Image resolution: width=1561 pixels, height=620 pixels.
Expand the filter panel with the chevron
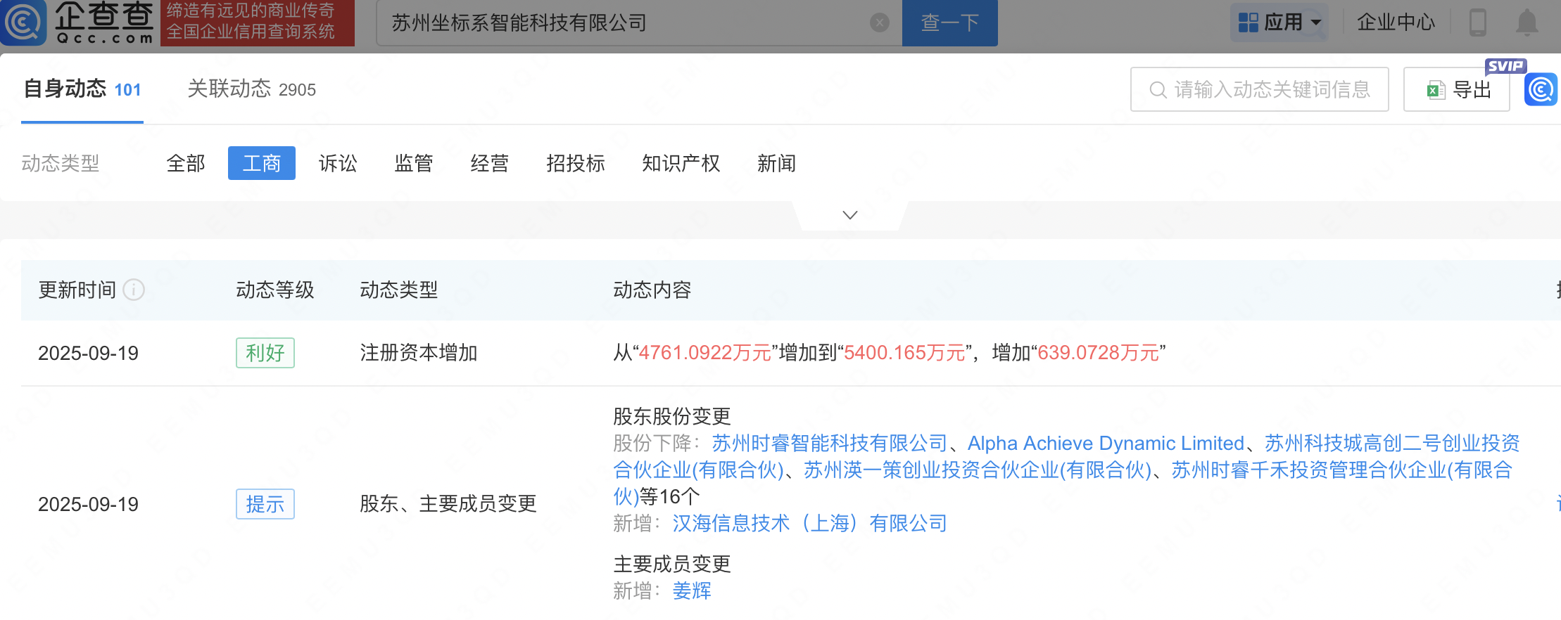pos(850,215)
